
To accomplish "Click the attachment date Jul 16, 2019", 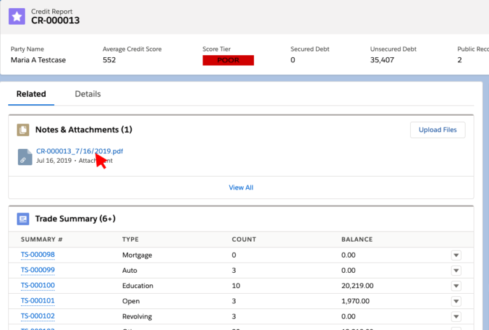I will coord(54,161).
